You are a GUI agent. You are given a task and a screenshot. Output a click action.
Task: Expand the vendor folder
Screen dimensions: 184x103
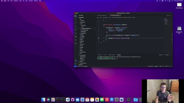coord(81,51)
